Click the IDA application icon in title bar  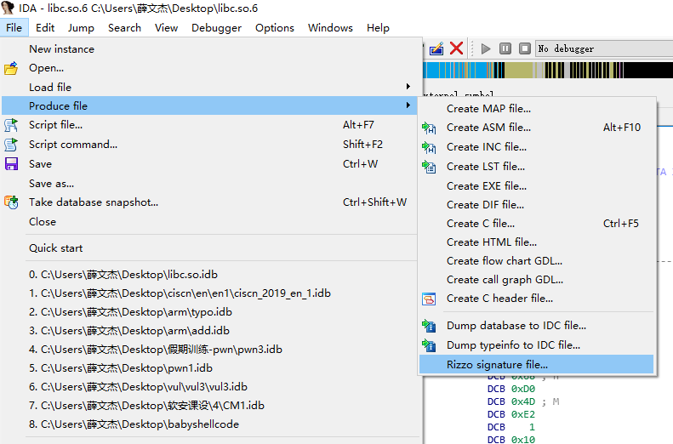pyautogui.click(x=8, y=8)
